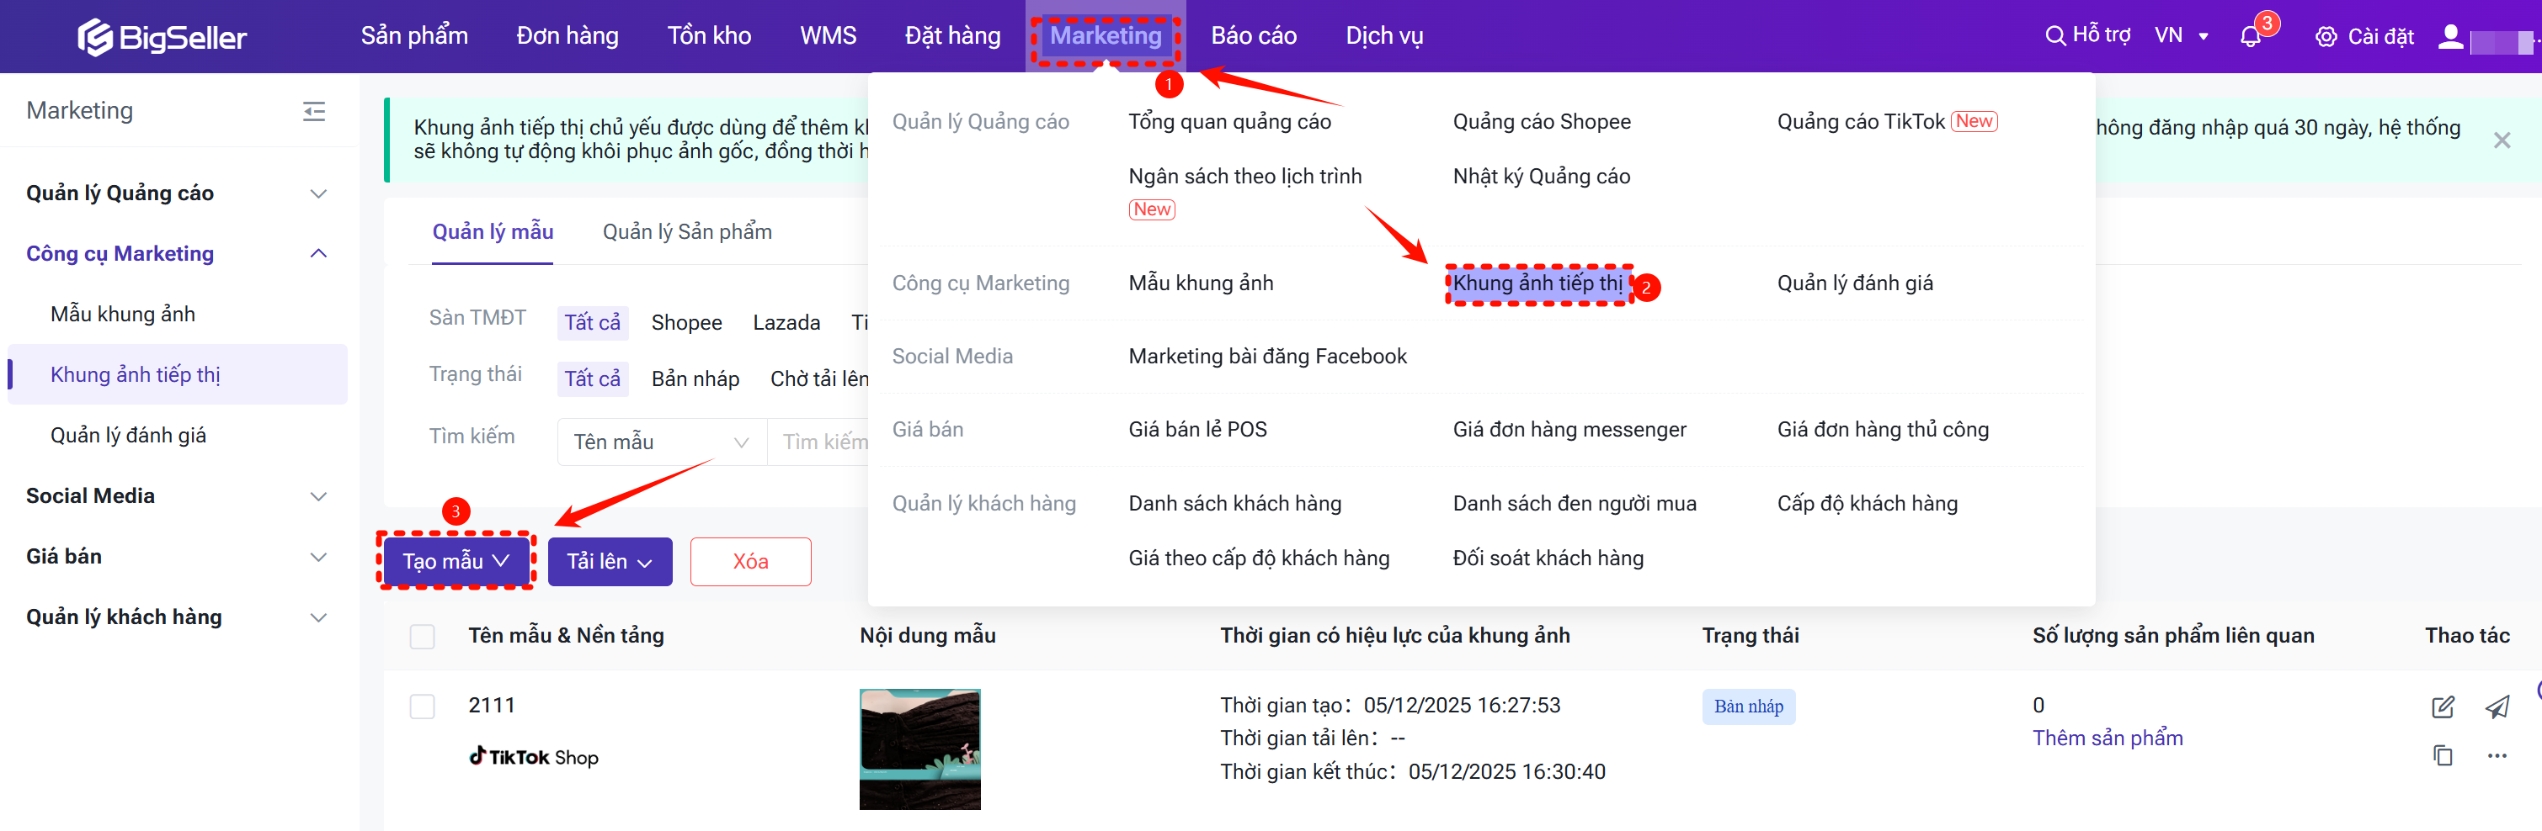Click the template 2111 preview thumbnail

point(919,749)
